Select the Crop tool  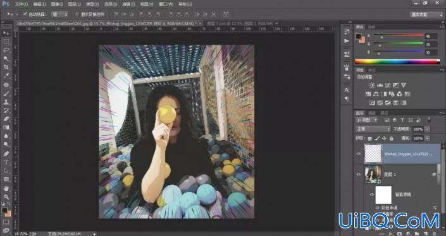pos(6,68)
